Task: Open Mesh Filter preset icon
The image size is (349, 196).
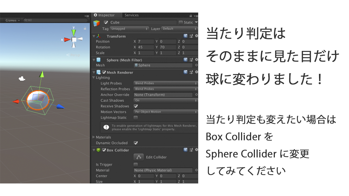Action: tap(191, 60)
